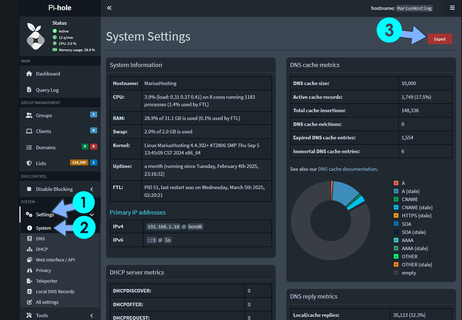Click the Query Log file icon
The image size is (462, 320).
29,90
